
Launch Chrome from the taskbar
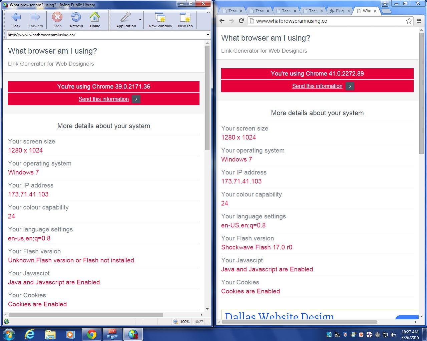tap(91, 334)
